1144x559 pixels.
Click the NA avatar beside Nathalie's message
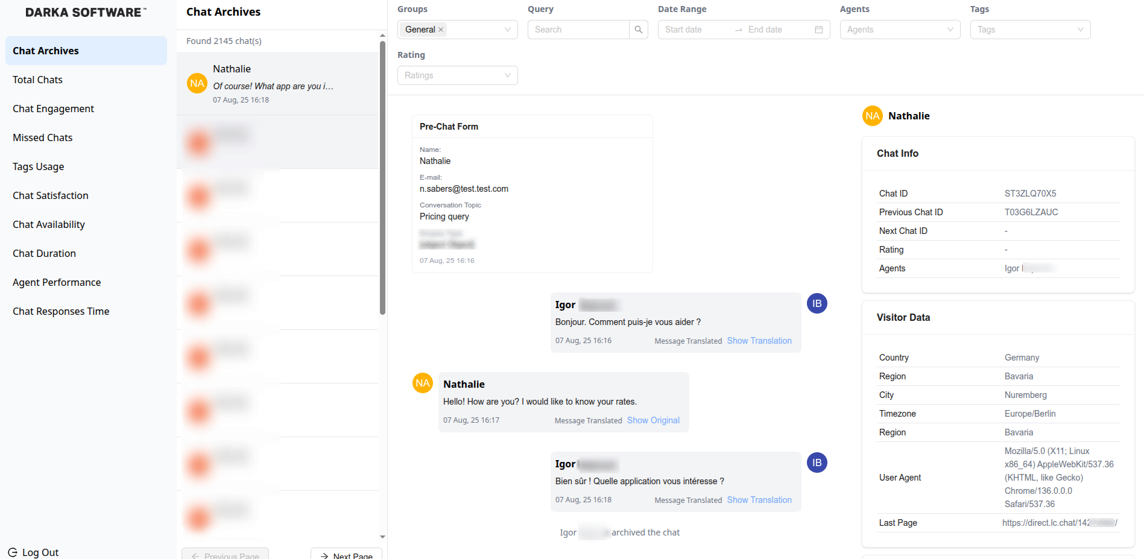(422, 383)
